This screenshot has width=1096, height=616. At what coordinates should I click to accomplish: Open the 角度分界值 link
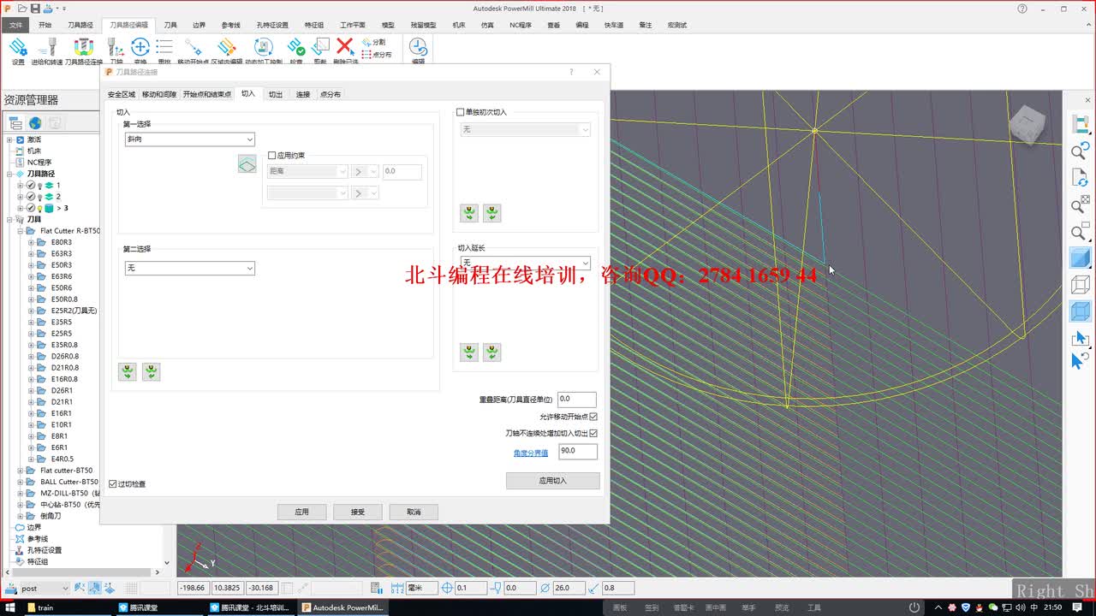click(x=531, y=453)
